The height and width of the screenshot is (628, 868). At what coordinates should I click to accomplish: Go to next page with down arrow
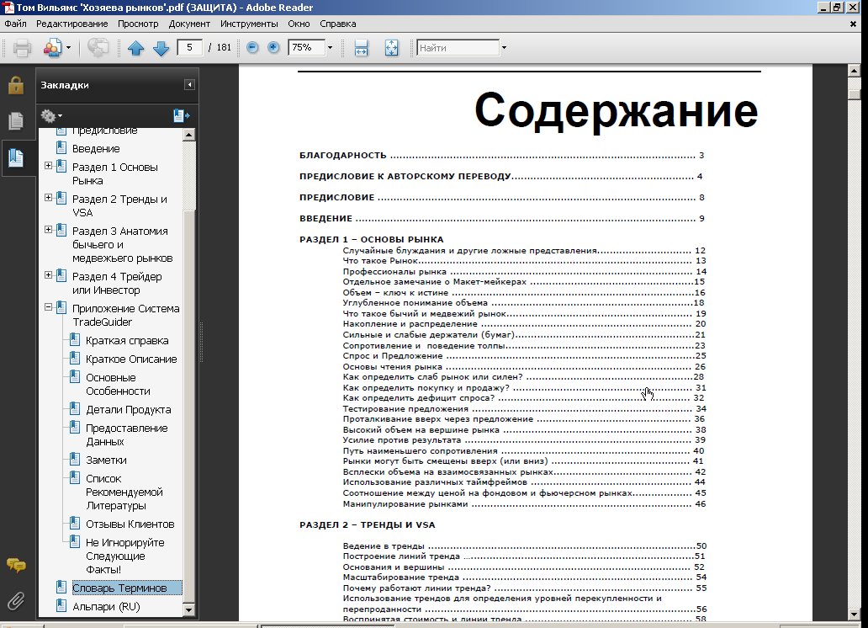click(161, 48)
